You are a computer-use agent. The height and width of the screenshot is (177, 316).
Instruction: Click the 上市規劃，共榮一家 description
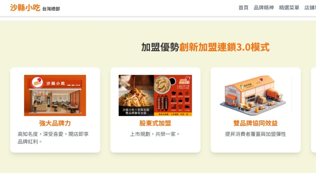coord(155,134)
